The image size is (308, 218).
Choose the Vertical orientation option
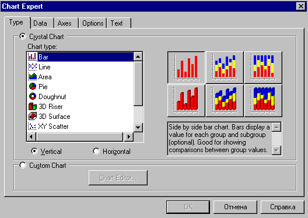pos(34,151)
